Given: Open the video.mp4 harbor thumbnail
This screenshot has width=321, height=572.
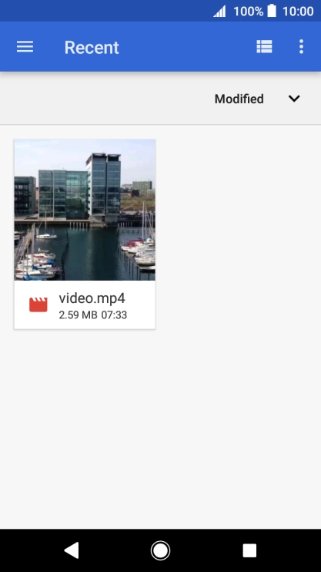Looking at the screenshot, I should 85,210.
